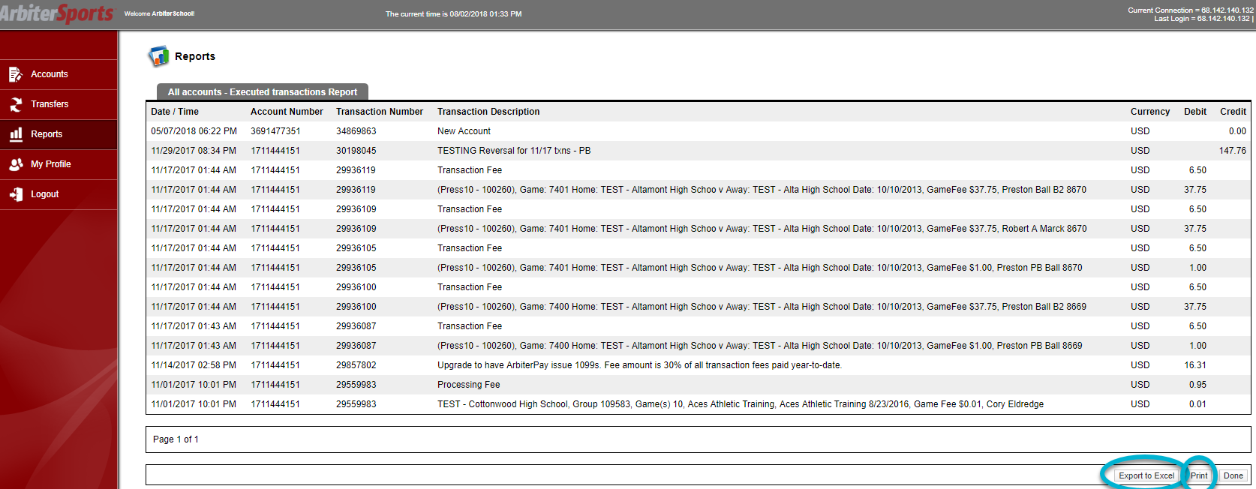Open the Transfers menu item

click(59, 104)
